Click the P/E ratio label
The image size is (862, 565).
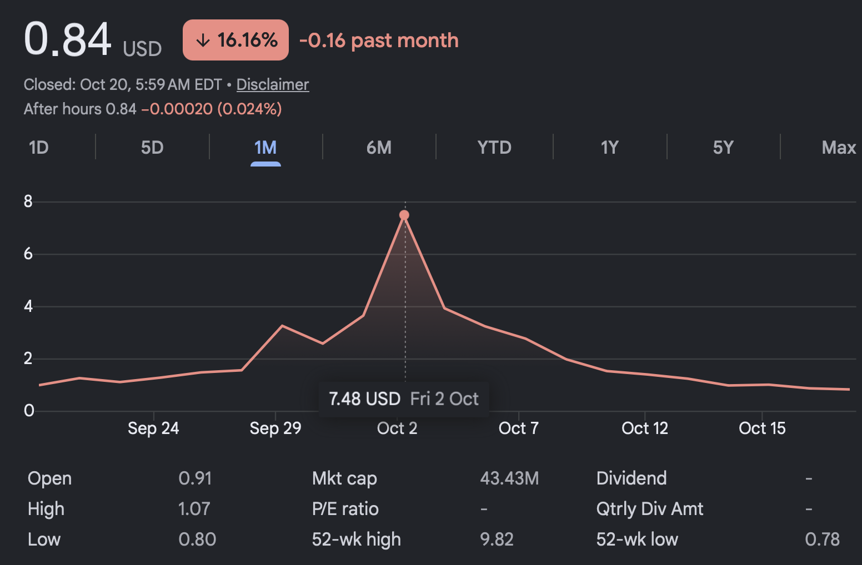point(345,508)
